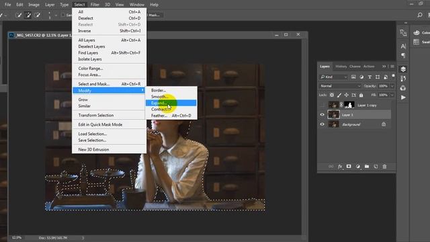This screenshot has width=430, height=242.
Task: Choose Expand... in the Modify submenu
Action: pos(171,103)
